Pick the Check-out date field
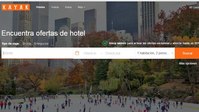The height and width of the screenshot is (112, 199). [113, 53]
